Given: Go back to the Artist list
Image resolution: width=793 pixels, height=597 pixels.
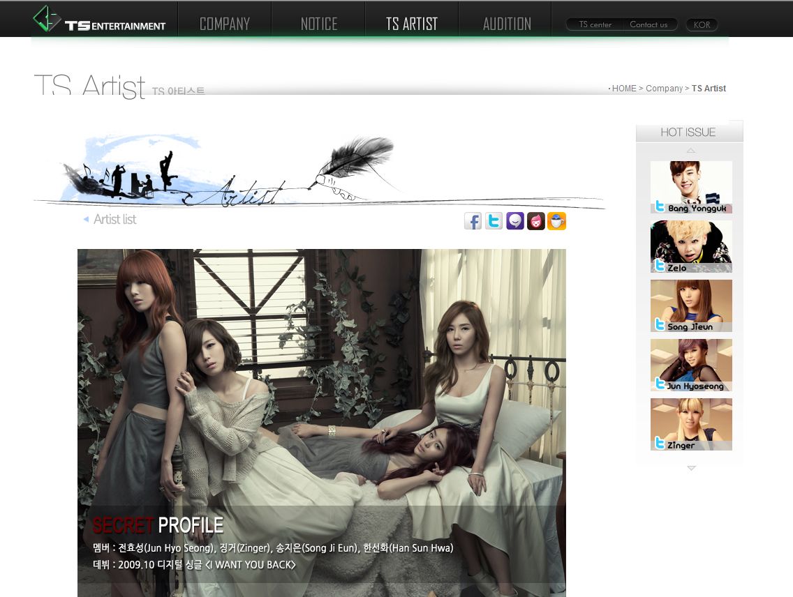Looking at the screenshot, I should click(114, 219).
